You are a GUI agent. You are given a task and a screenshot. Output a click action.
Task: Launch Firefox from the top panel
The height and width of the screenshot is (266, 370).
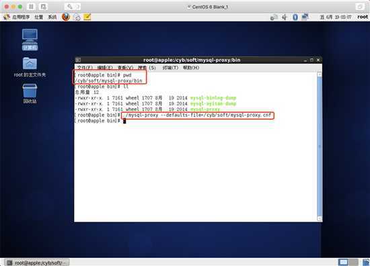(x=66, y=17)
